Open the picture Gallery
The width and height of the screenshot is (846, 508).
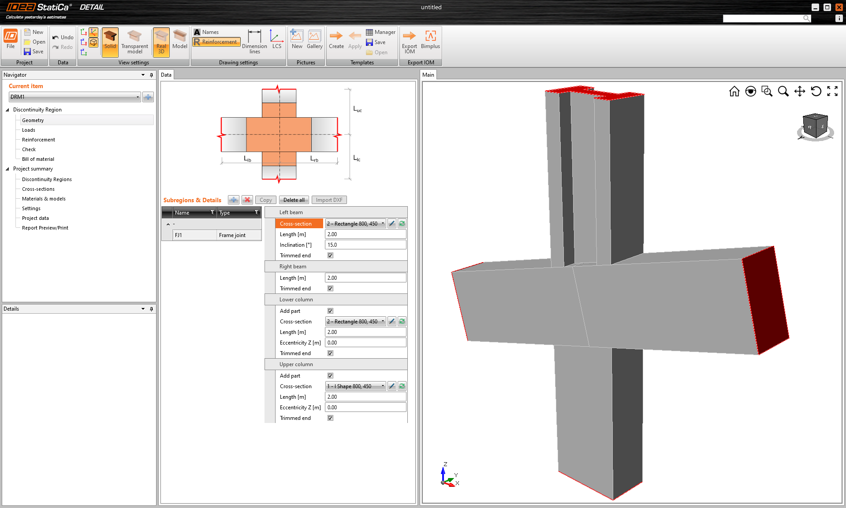(x=314, y=40)
